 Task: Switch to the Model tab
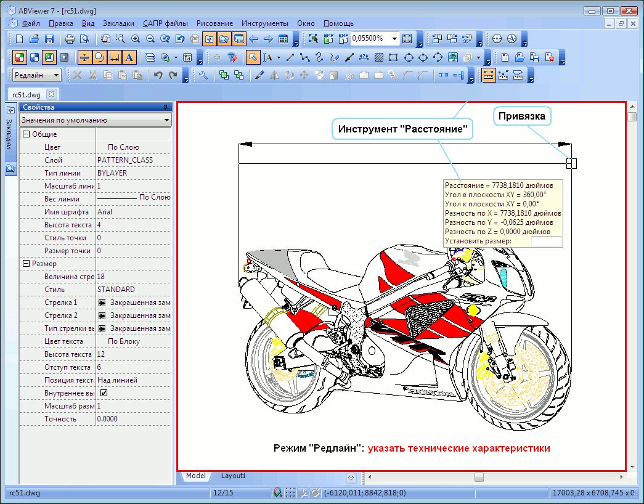(x=195, y=476)
